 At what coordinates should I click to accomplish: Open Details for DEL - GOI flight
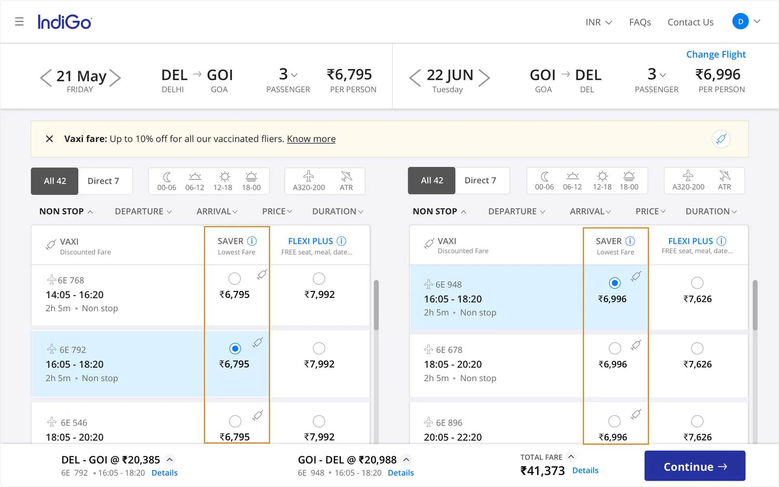click(164, 473)
